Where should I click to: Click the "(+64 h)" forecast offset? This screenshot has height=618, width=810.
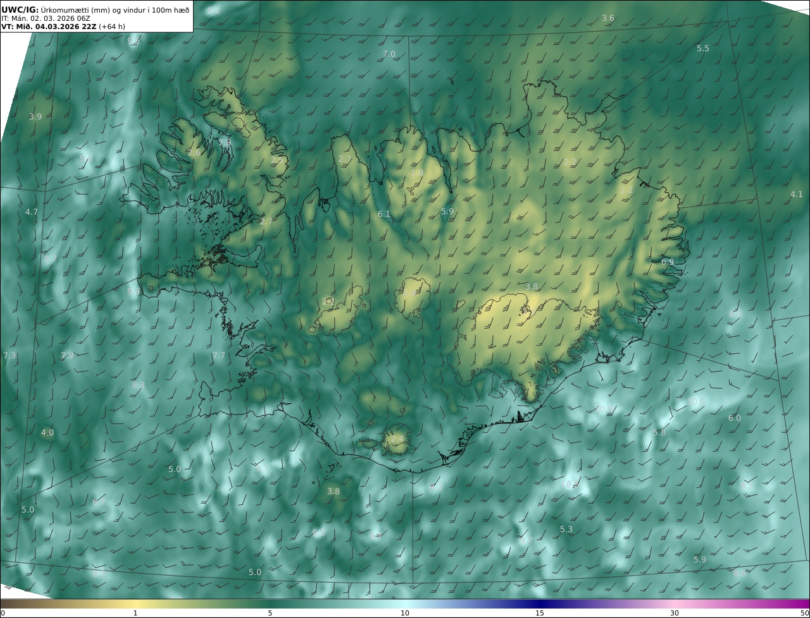pyautogui.click(x=112, y=27)
